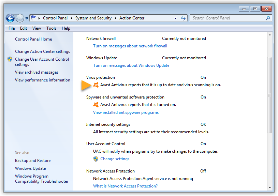
Task: Open What is Network Access Protection link
Action: (x=125, y=186)
